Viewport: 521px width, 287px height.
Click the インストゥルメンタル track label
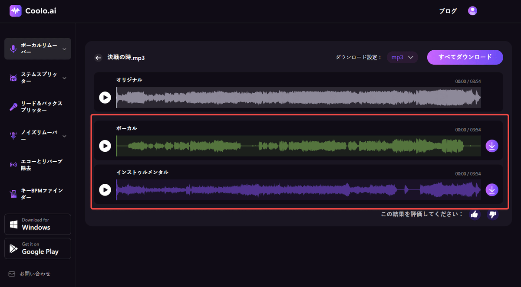pyautogui.click(x=142, y=172)
